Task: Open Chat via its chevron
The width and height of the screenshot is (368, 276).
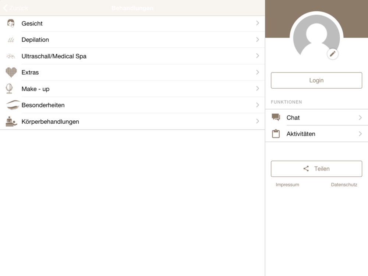Action: (360, 118)
